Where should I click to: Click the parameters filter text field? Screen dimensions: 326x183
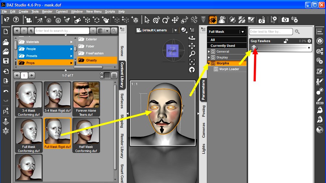pos(271,31)
